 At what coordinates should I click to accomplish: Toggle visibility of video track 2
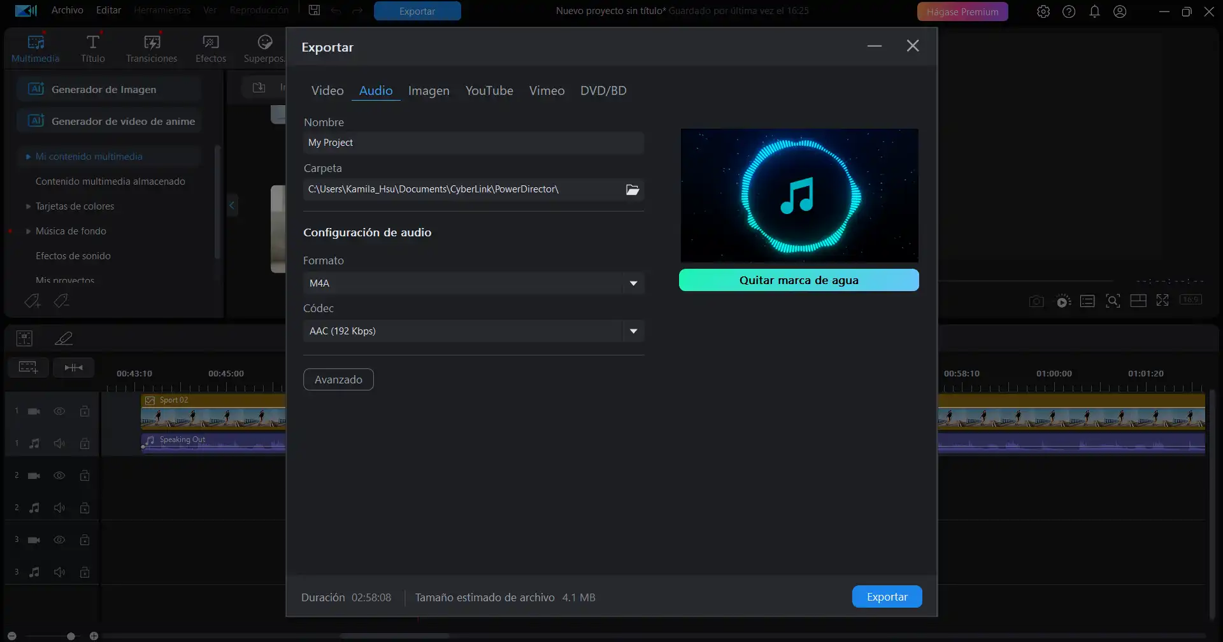(x=59, y=476)
